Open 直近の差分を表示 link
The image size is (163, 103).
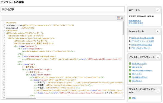(136, 23)
